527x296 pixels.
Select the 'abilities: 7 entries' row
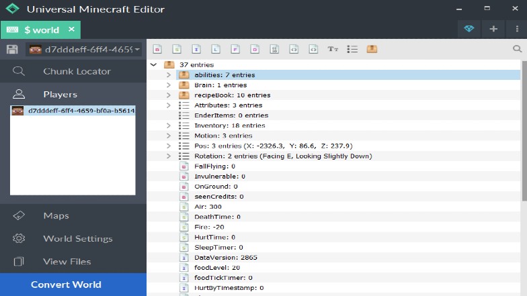348,75
